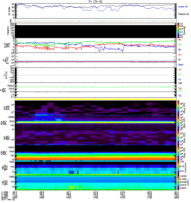Select the green By legend label
191x203 pixels.
tap(180, 45)
